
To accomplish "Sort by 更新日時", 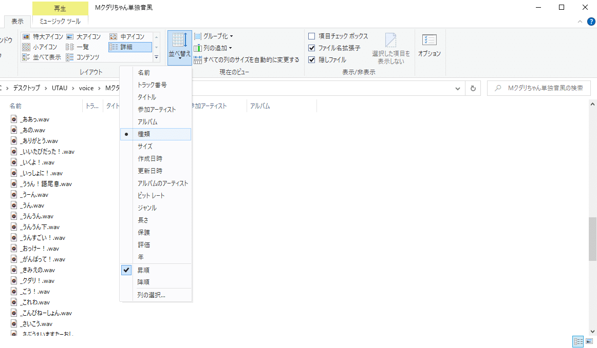I will coord(156,171).
